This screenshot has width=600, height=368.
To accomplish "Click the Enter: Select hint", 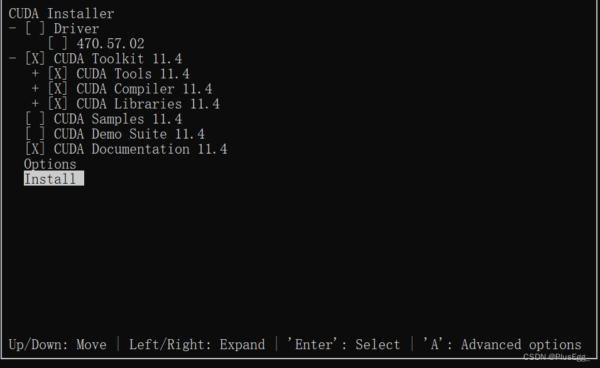I will [344, 344].
